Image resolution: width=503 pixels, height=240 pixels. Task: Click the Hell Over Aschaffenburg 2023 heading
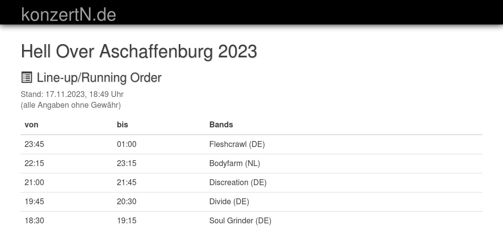click(139, 51)
